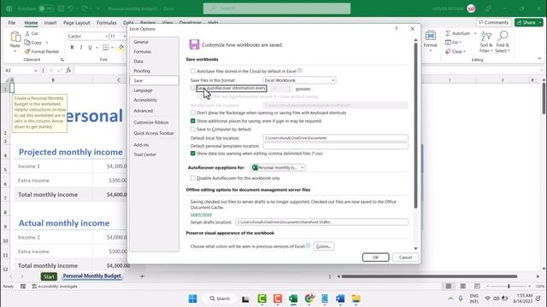547x307 pixels.
Task: Click the horizontal sheet scrollbar
Action: (429, 276)
